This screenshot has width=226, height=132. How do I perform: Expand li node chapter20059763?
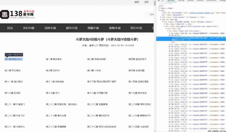pyautogui.click(x=169, y=49)
